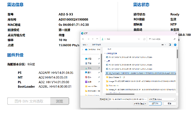Open the 'record files' folder in sidebar
Viewport: 196px width, 114px height.
point(91,86)
